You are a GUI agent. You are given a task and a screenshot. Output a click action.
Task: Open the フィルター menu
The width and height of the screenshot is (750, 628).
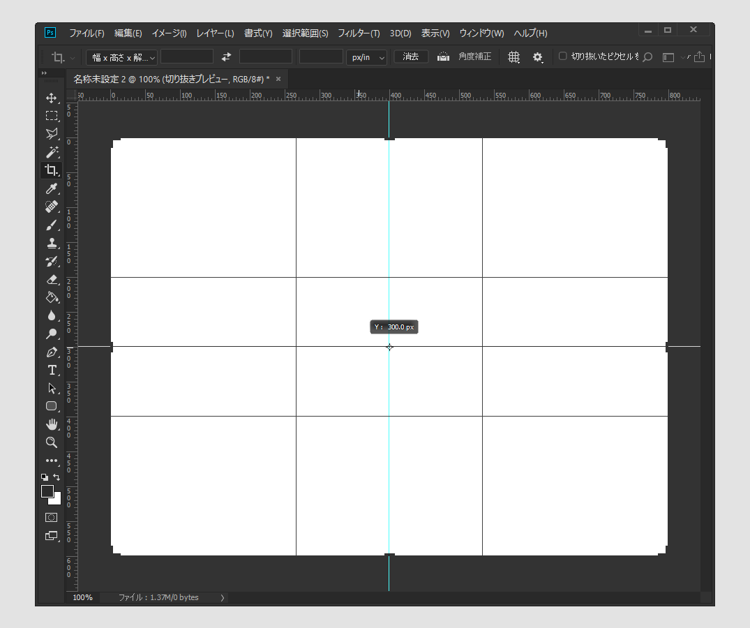pos(358,32)
